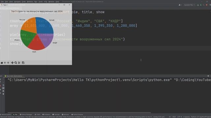Open the Code menu

pyautogui.click(x=24, y=2)
